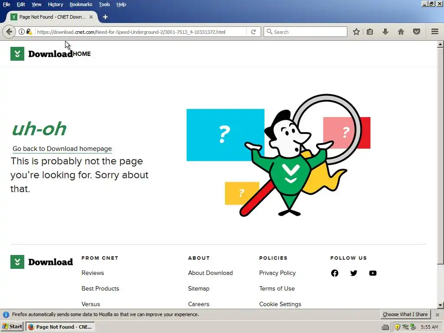Open the Best Products footer link
Image resolution: width=444 pixels, height=333 pixels.
(x=100, y=288)
